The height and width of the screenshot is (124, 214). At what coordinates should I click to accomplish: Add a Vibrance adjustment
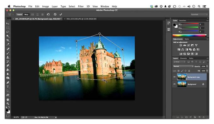(x=196, y=45)
